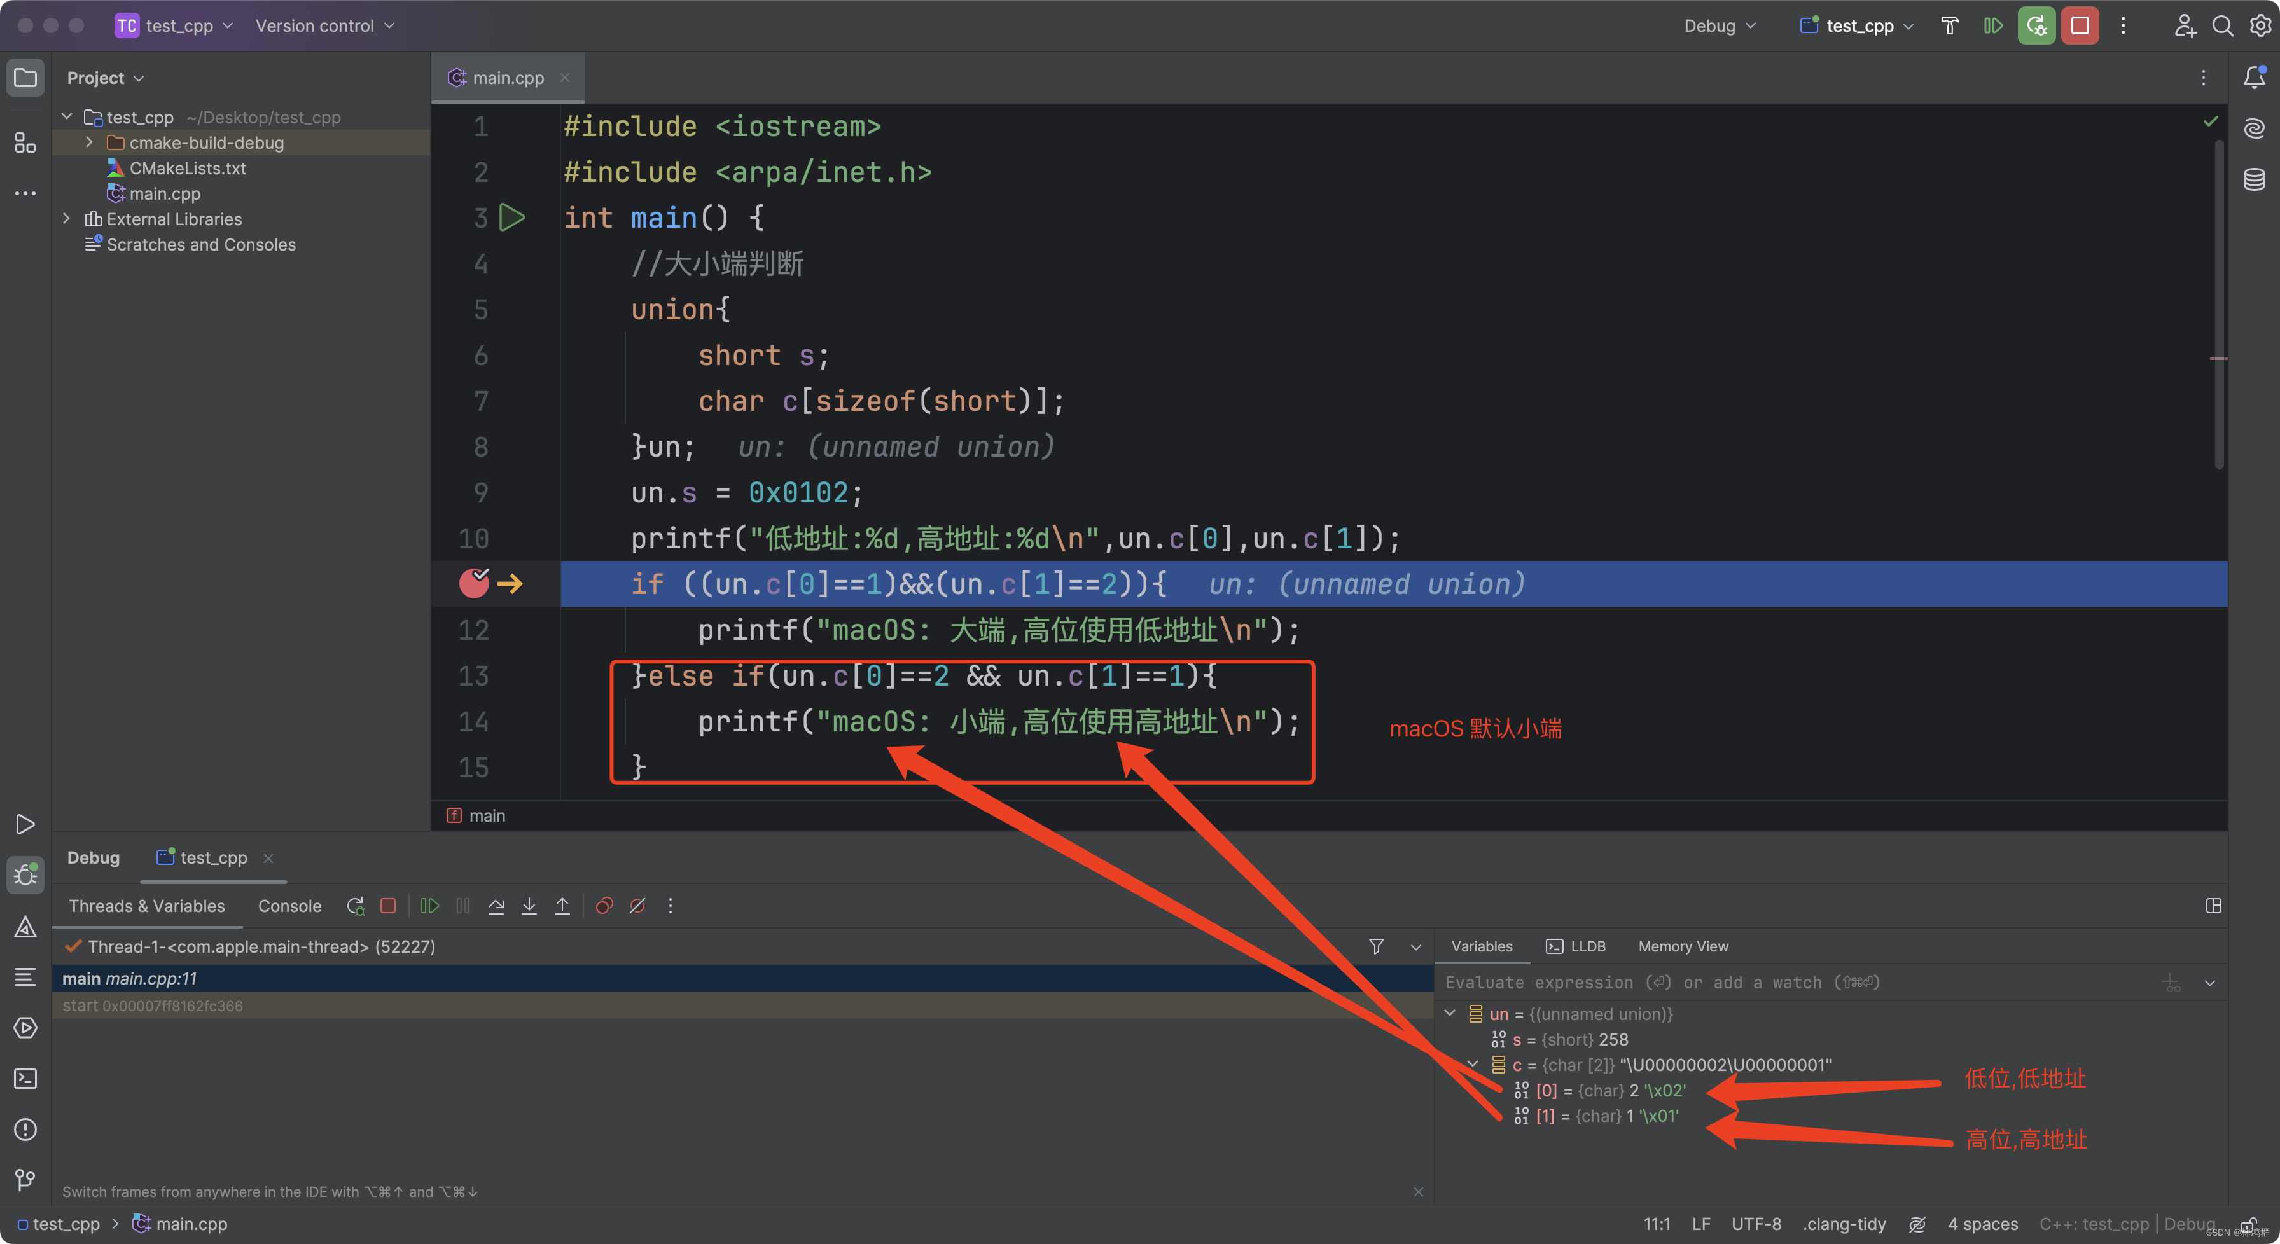Open the Debug tool window bug icon
The height and width of the screenshot is (1244, 2280).
point(25,875)
